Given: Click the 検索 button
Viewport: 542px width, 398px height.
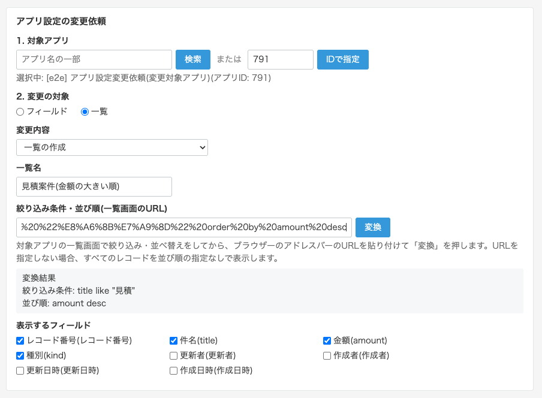Looking at the screenshot, I should coord(193,59).
